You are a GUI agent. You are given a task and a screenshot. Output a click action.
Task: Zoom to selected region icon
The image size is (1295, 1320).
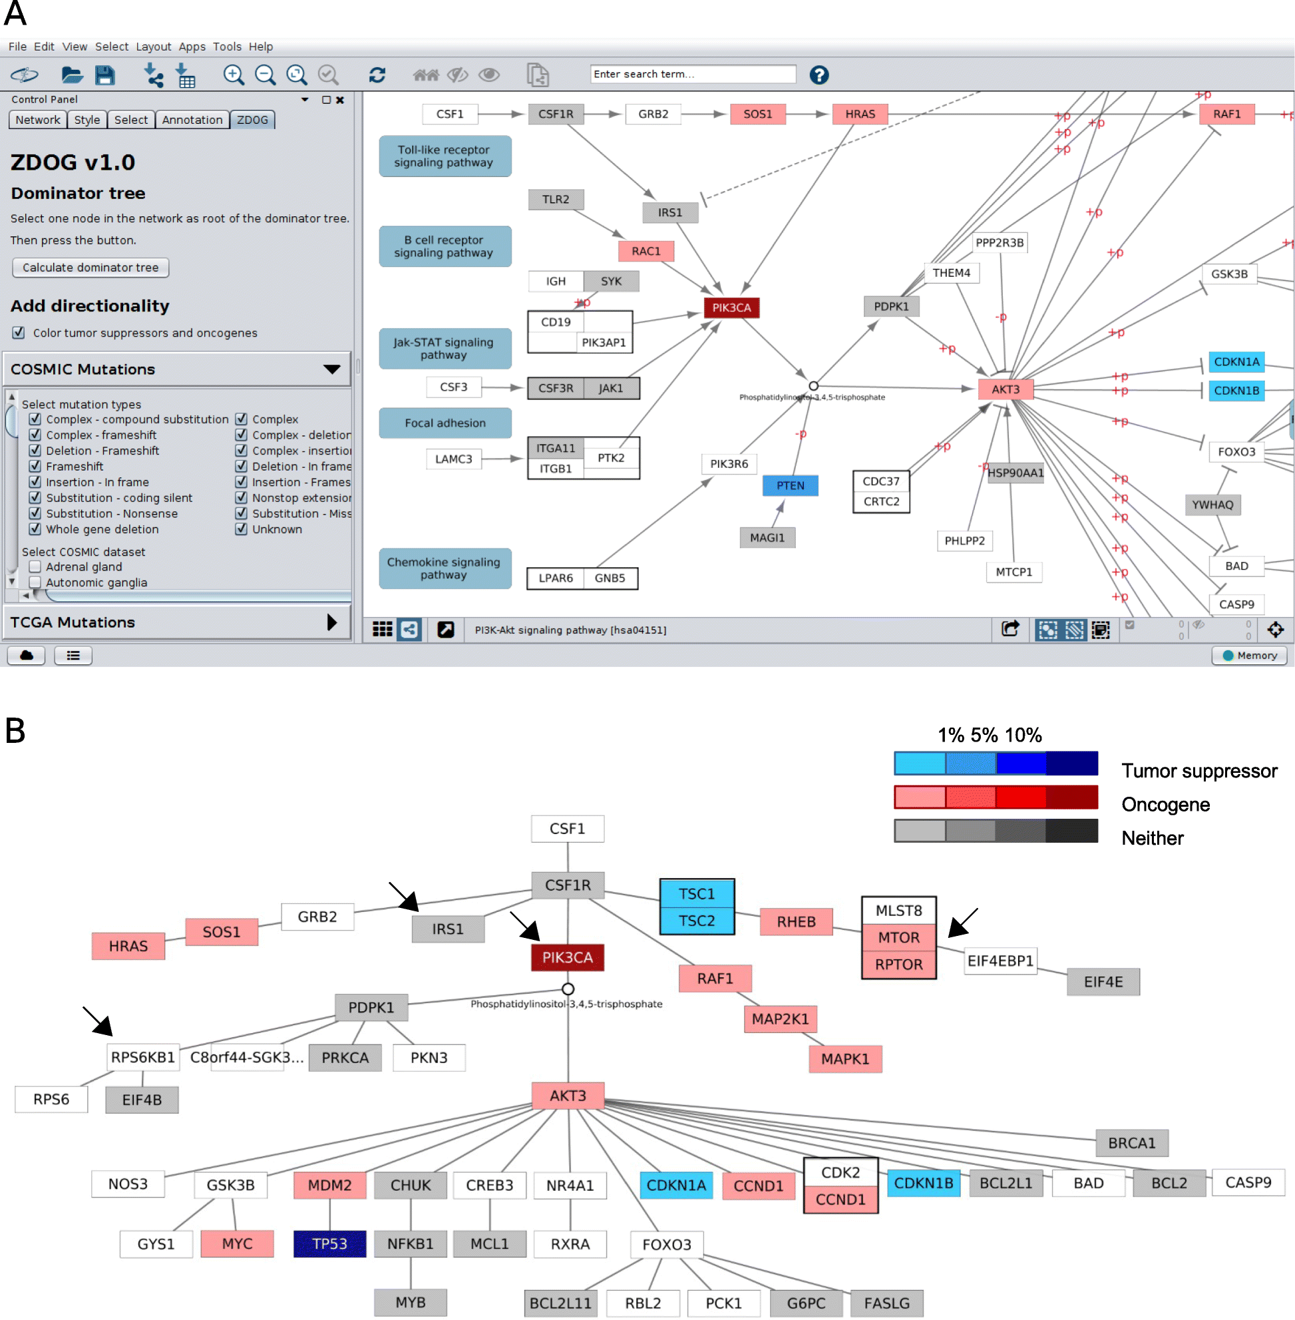(x=329, y=75)
